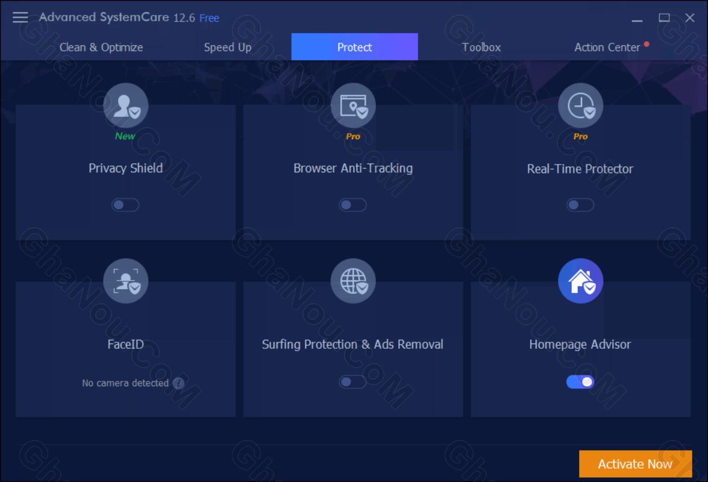Turn on Browser Anti-Tracking switch
708x482 pixels.
point(353,205)
